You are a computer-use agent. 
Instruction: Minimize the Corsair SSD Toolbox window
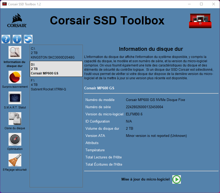189,4
